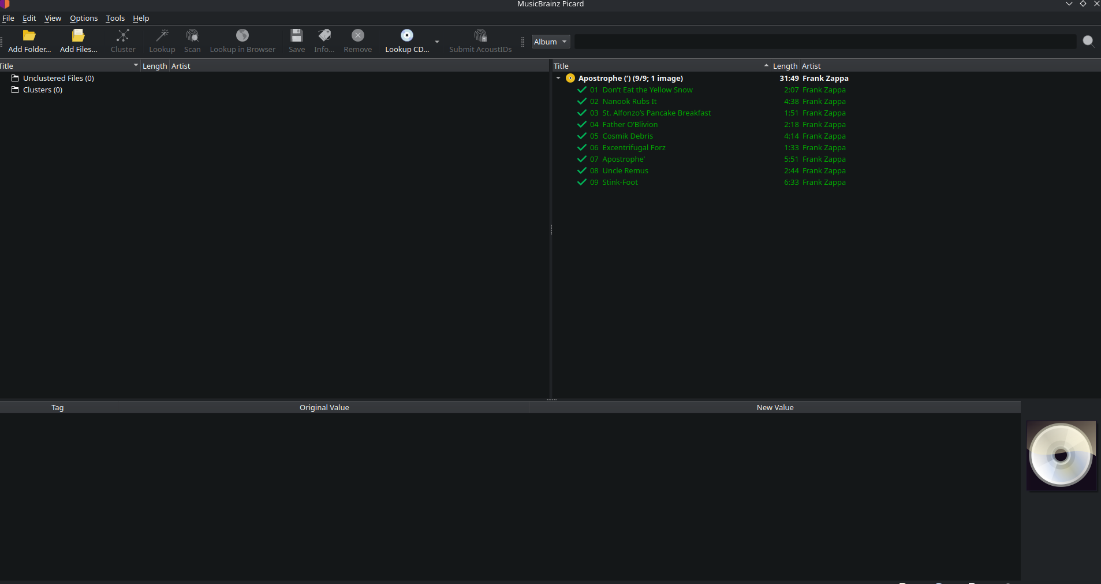The width and height of the screenshot is (1101, 584).
Task: Click right pane Title column sort arrow
Action: (x=766, y=65)
